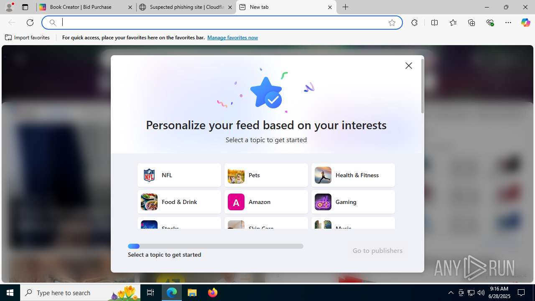Click the Amazon pink A icon

click(x=236, y=202)
